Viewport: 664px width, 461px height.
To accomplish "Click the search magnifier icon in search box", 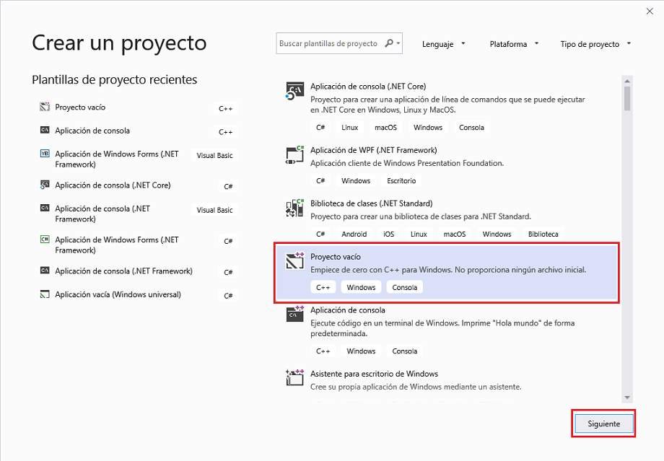I will [389, 44].
